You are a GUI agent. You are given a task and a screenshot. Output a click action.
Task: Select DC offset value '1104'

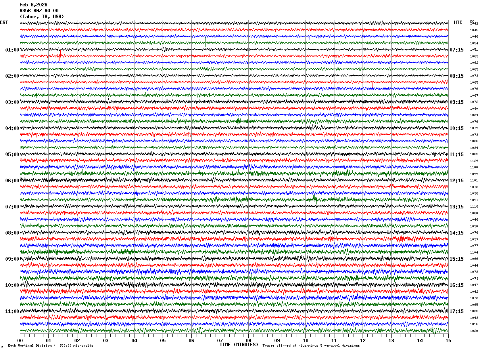pyautogui.click(x=474, y=252)
